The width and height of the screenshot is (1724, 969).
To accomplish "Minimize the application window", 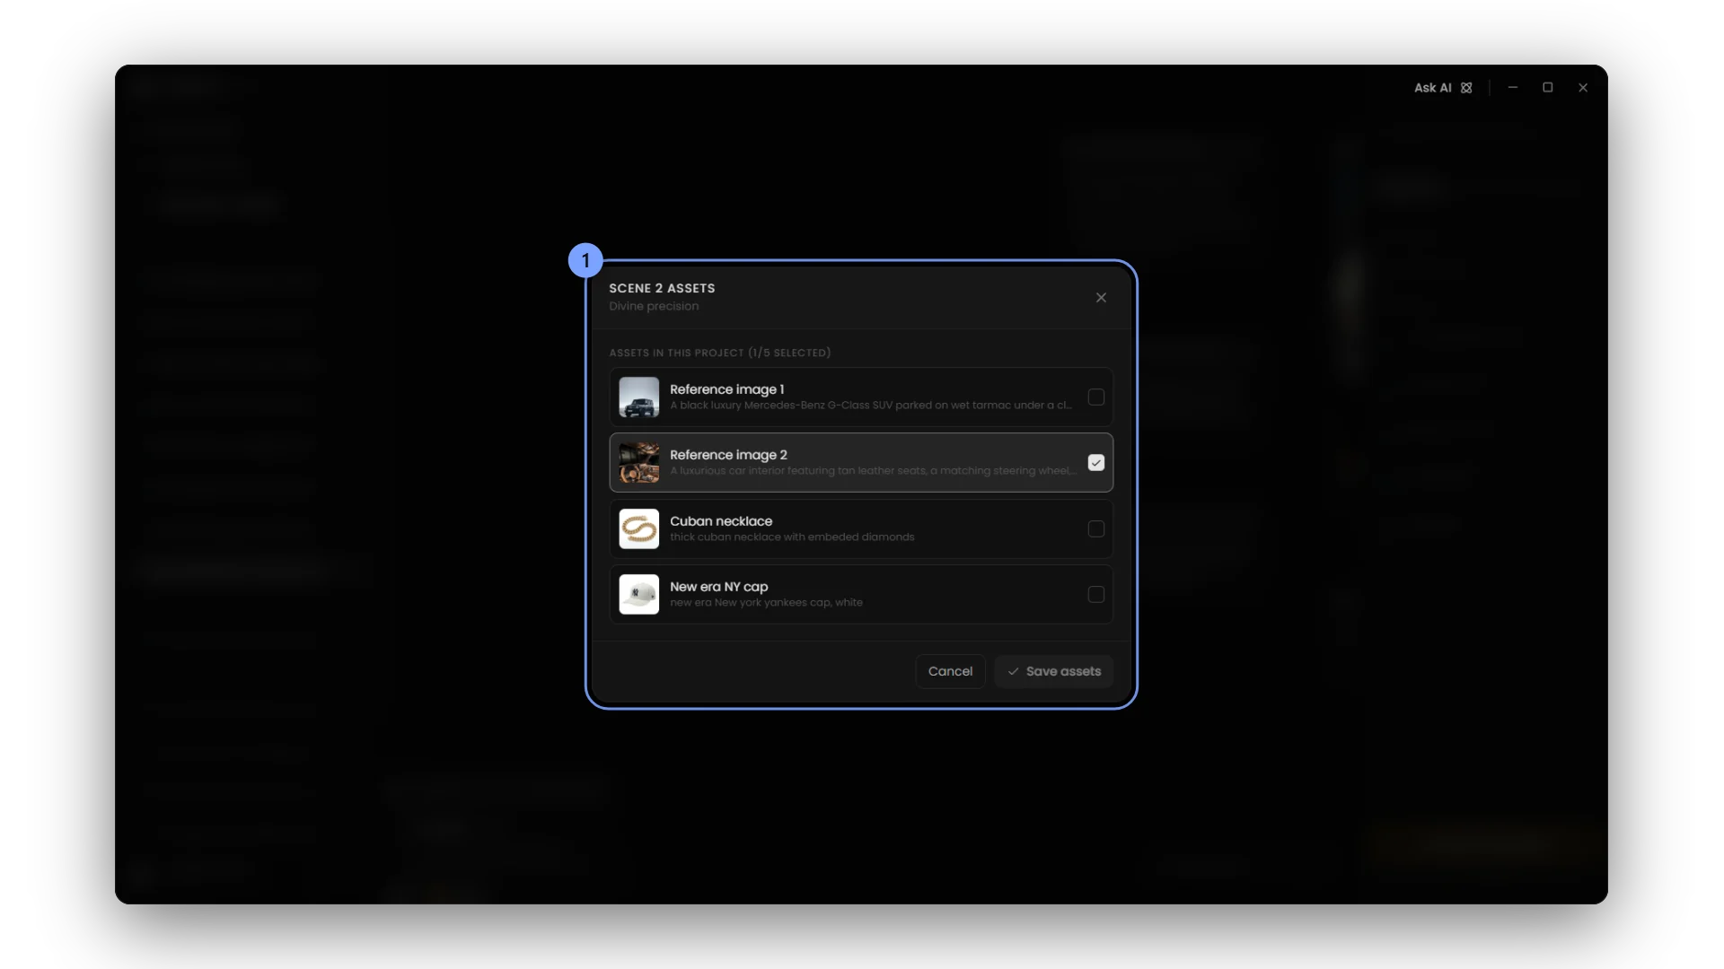I will coord(1513,88).
